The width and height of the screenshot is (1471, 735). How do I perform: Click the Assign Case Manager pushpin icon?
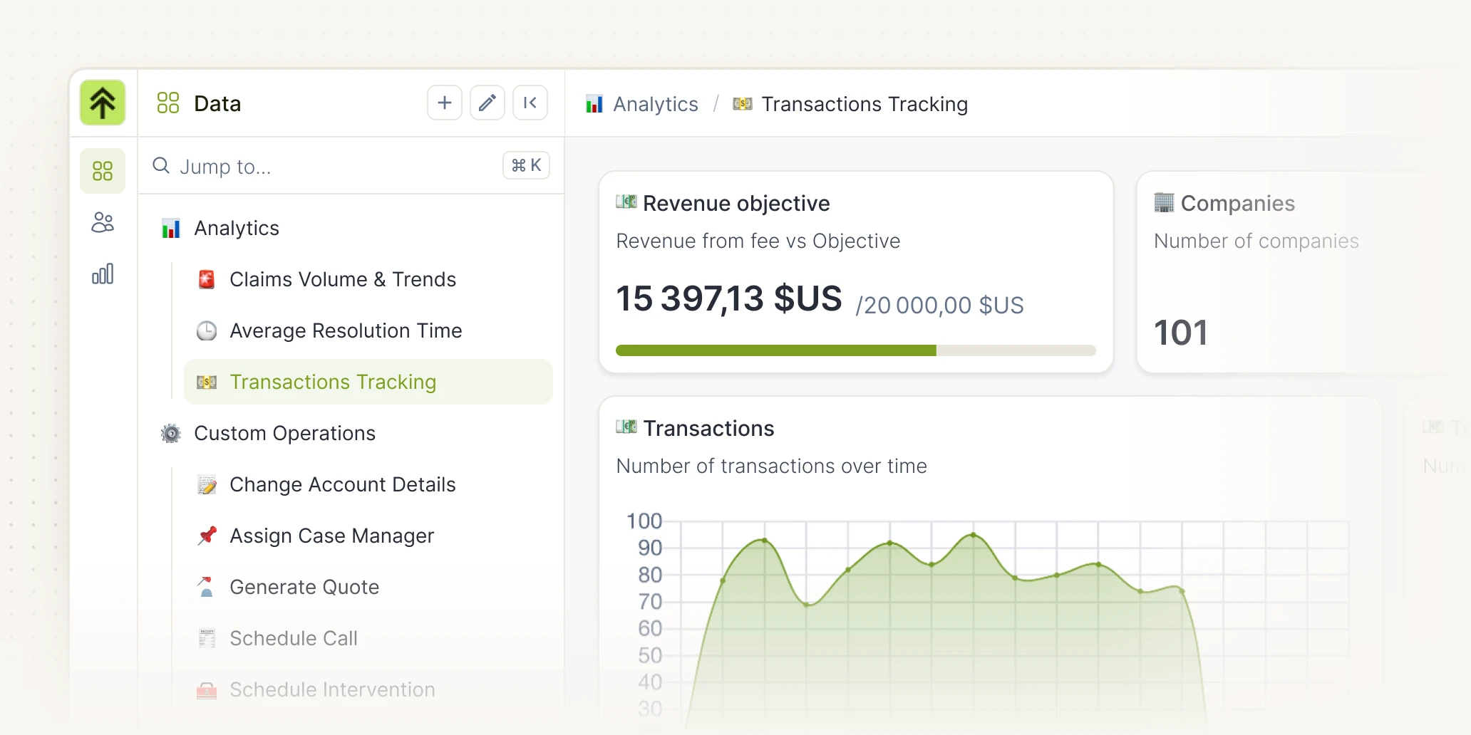click(207, 536)
